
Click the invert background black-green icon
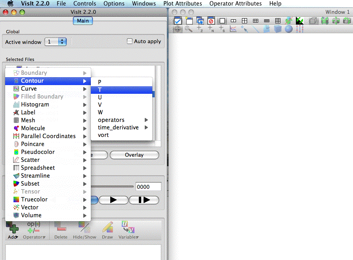[x=300, y=21]
